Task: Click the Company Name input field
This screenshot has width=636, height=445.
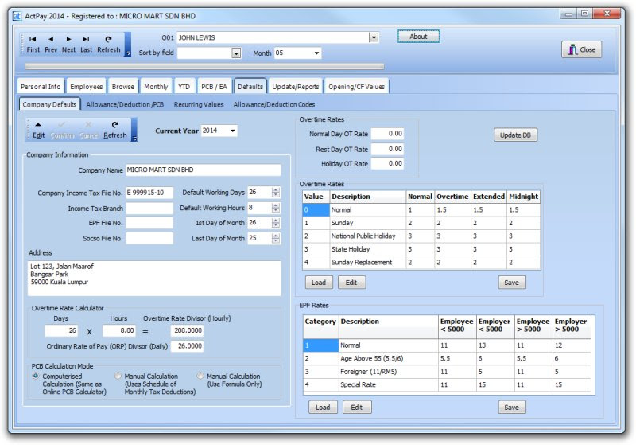Action: pyautogui.click(x=204, y=170)
